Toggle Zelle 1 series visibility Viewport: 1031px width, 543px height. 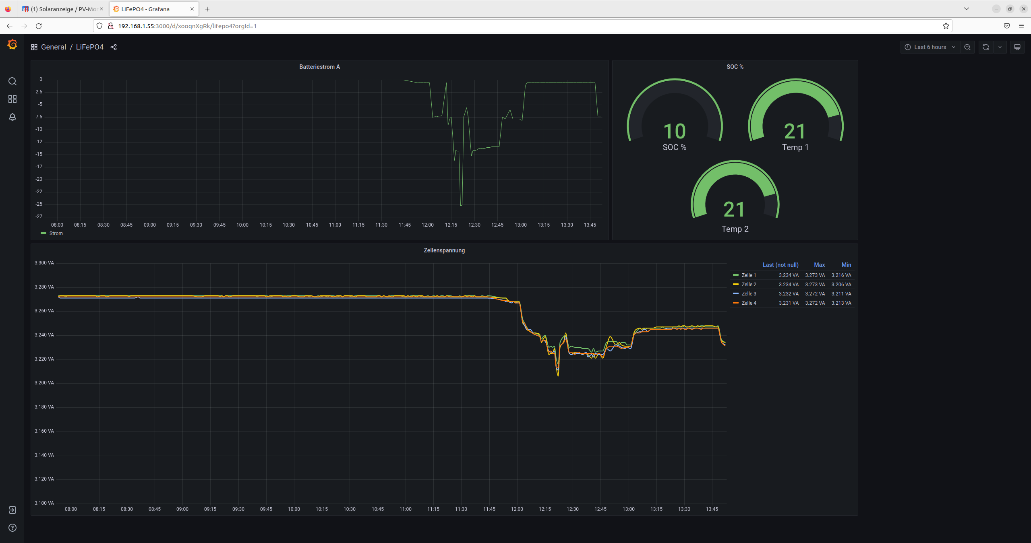click(748, 275)
